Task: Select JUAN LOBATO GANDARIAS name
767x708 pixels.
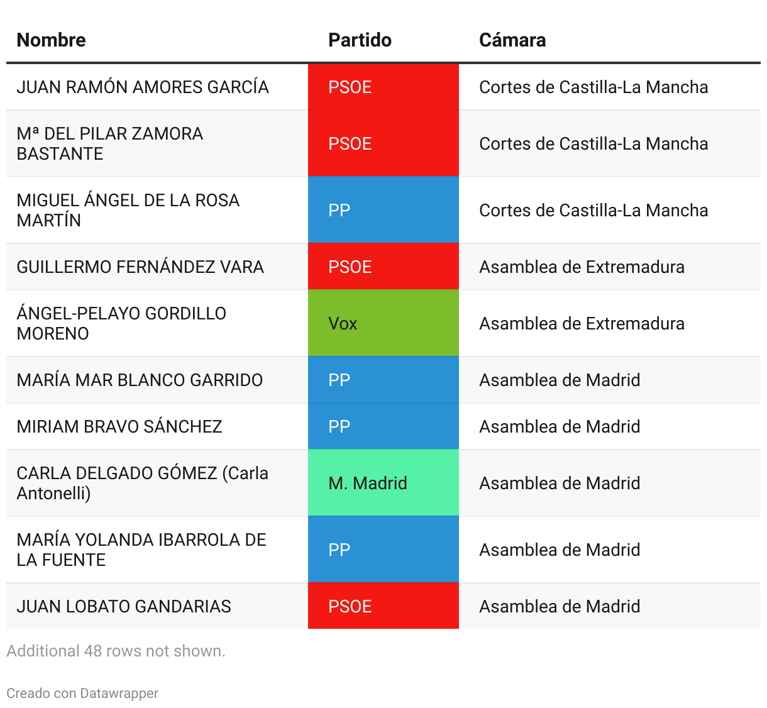Action: (x=124, y=606)
